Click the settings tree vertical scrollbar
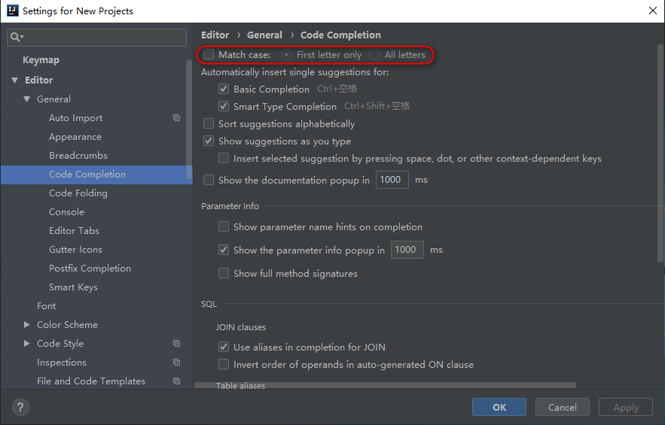Image resolution: width=665 pixels, height=425 pixels. 189,120
